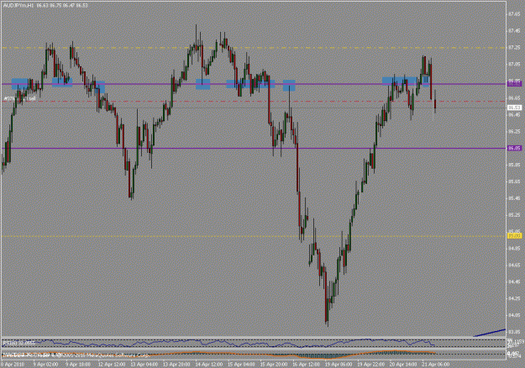Select the blue rectangle near 16 Apr 12:00
Screen dimensions: 525x368
(289, 86)
